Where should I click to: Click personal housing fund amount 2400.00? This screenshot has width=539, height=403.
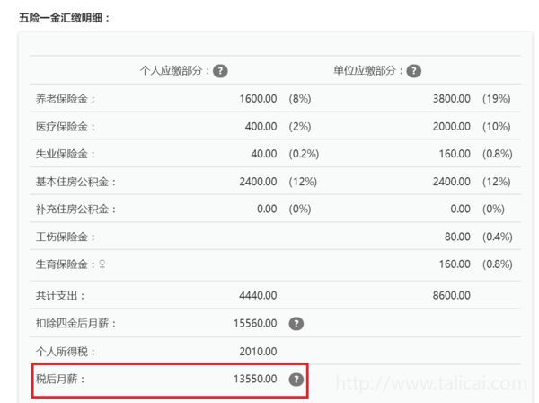tap(258, 182)
